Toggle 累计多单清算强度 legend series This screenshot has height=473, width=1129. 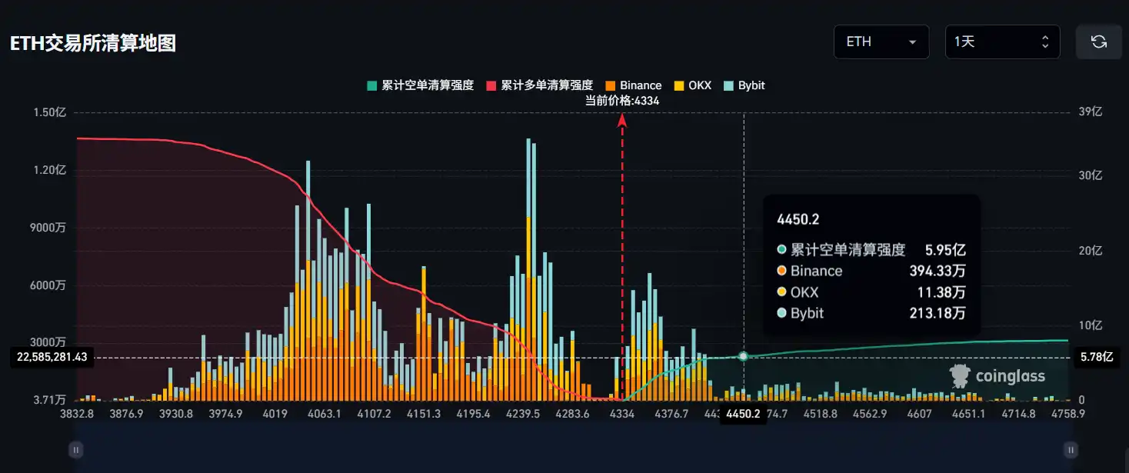[540, 85]
